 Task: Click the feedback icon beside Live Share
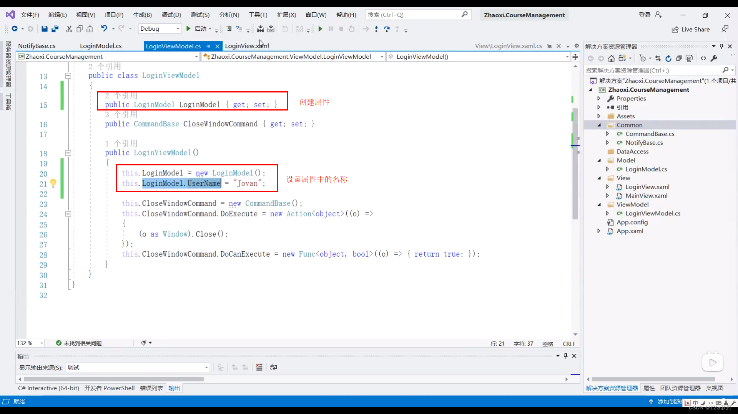(x=725, y=29)
